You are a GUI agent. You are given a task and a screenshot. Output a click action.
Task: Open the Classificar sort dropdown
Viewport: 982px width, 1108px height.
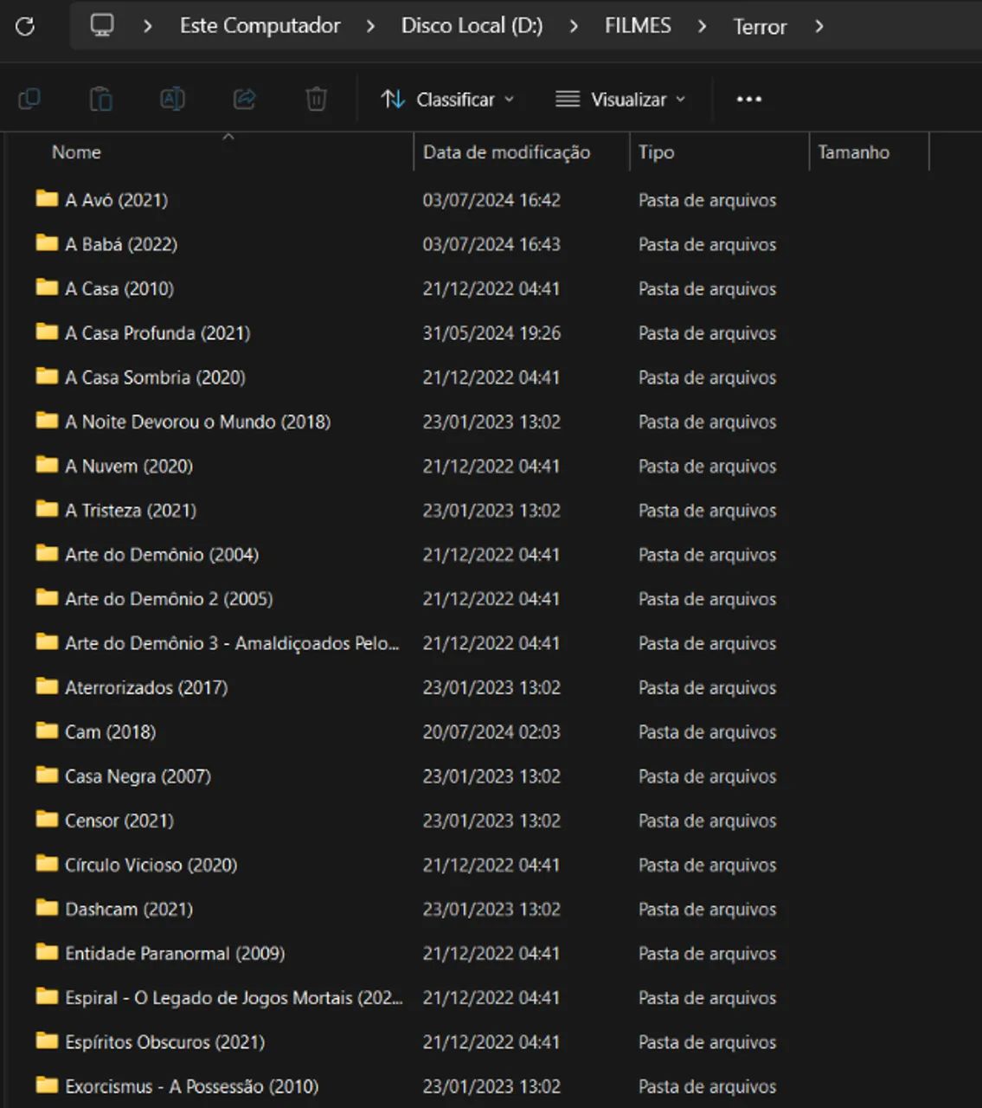click(447, 100)
